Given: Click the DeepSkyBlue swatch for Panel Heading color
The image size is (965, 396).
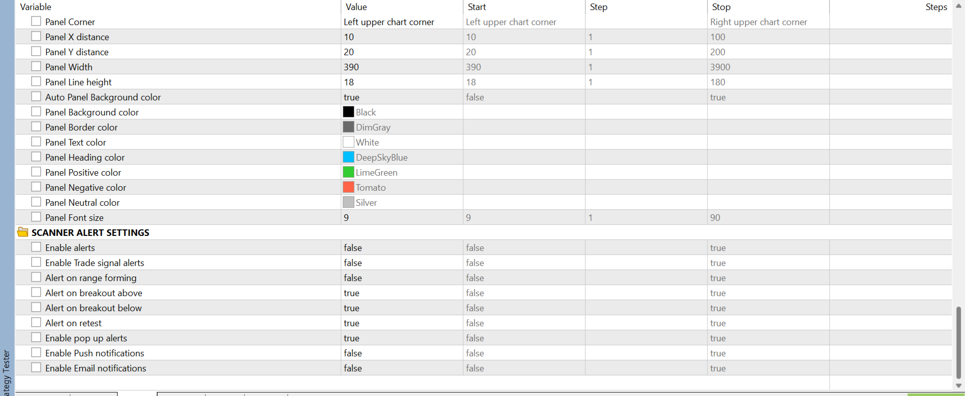Looking at the screenshot, I should pyautogui.click(x=348, y=157).
